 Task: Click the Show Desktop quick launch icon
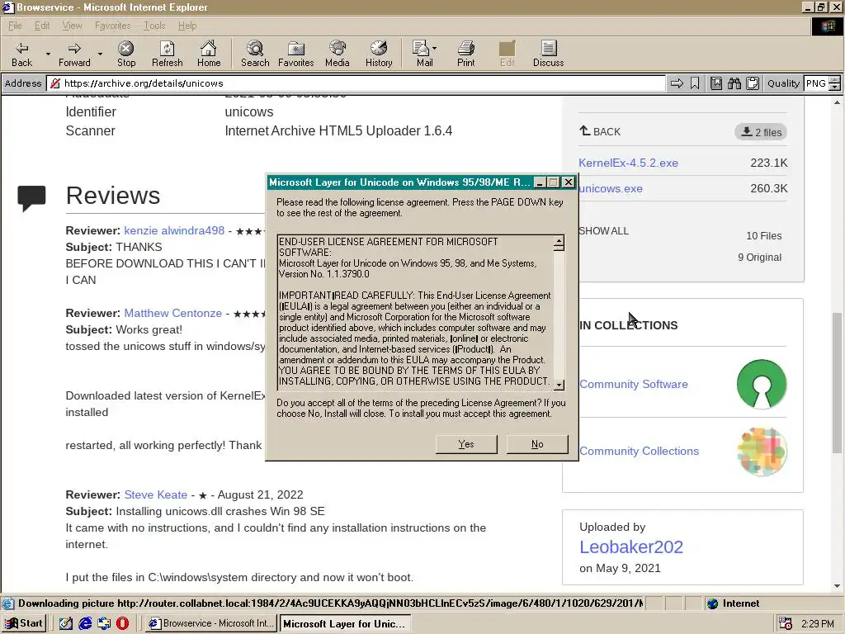coord(66,623)
